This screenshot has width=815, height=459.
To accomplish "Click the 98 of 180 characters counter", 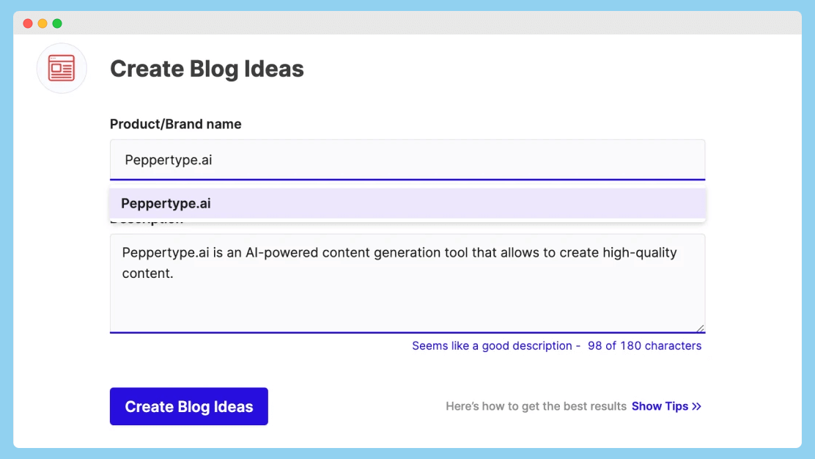I will click(644, 345).
